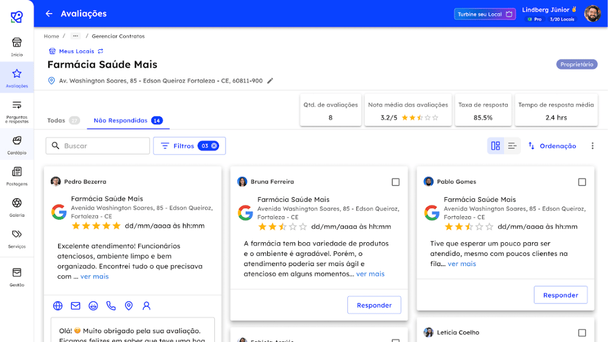Viewport: 608px width, 342px height.
Task: Switch to the Todas tab
Action: [x=64, y=121]
